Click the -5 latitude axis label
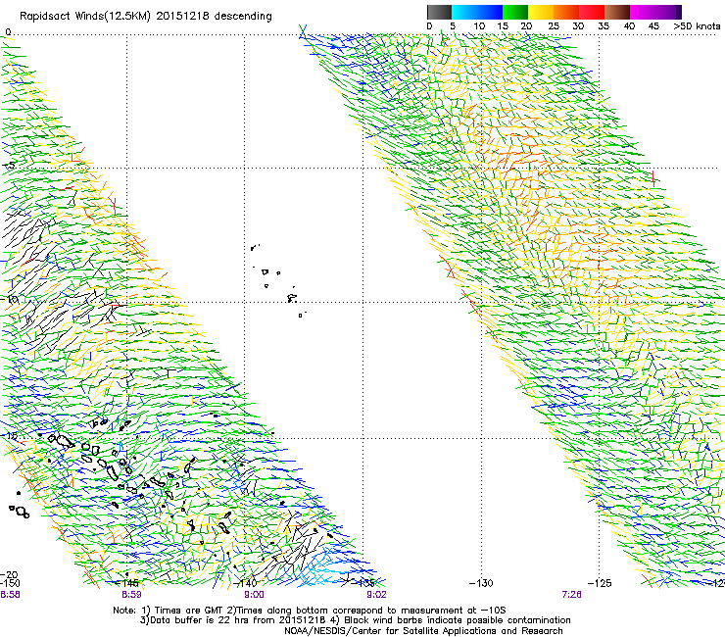Screen dimensions: 725x637 (x=9, y=166)
